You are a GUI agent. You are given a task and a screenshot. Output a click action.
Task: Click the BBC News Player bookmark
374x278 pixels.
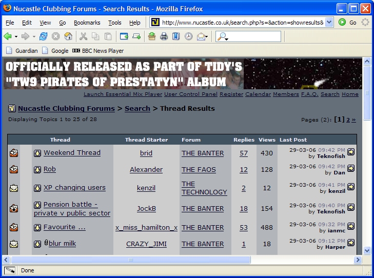pos(97,51)
